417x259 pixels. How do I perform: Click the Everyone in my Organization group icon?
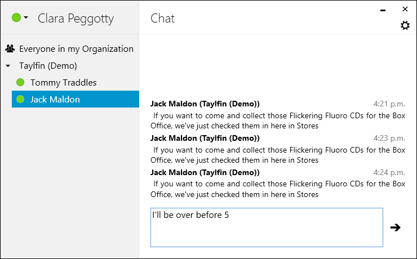(x=10, y=48)
